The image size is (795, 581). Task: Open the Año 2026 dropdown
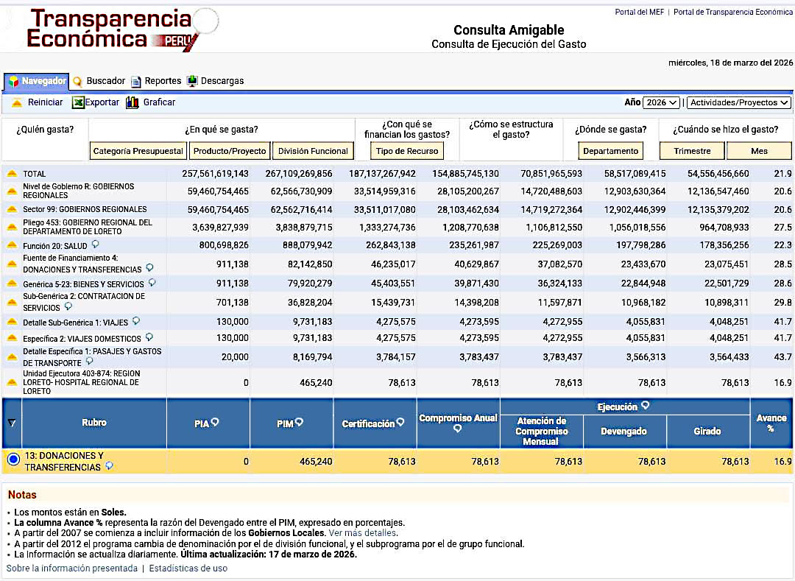(x=662, y=103)
